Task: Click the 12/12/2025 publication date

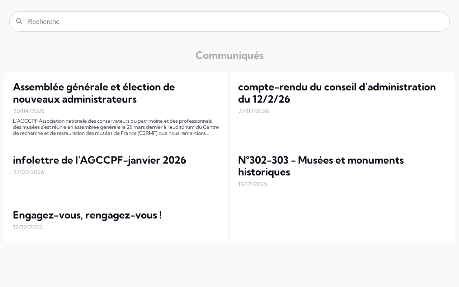Action: [x=28, y=227]
